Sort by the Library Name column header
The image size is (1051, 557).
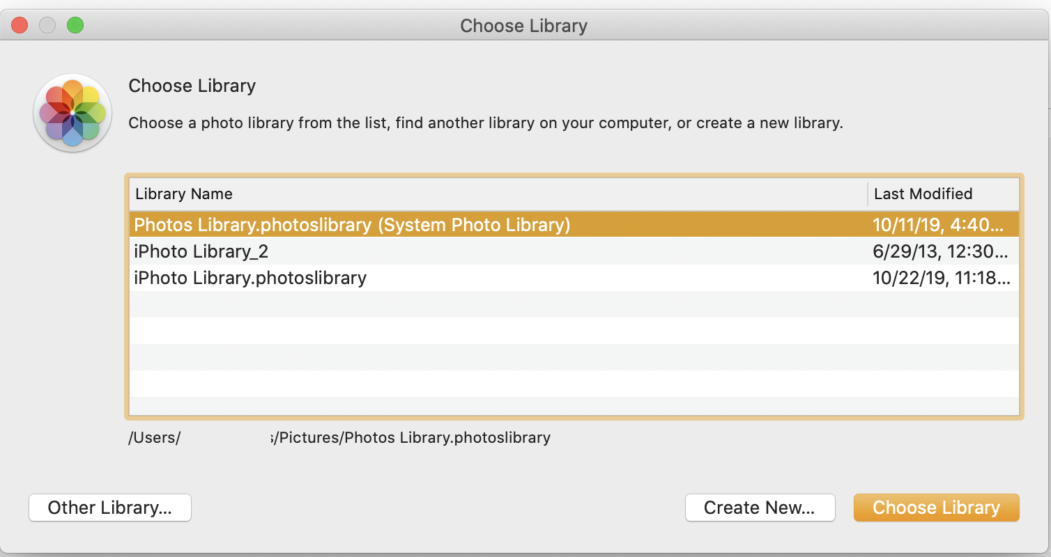pos(184,194)
